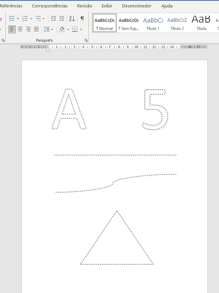The width and height of the screenshot is (219, 293).
Task: Open the Parágrafo dialog launcher
Action: [86, 40]
